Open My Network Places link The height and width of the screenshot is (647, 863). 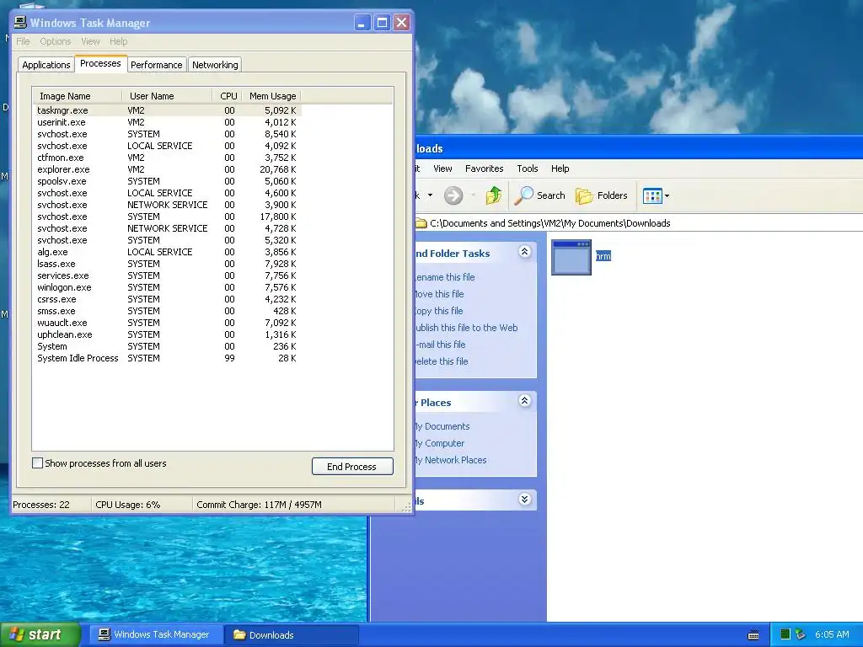[x=451, y=460]
